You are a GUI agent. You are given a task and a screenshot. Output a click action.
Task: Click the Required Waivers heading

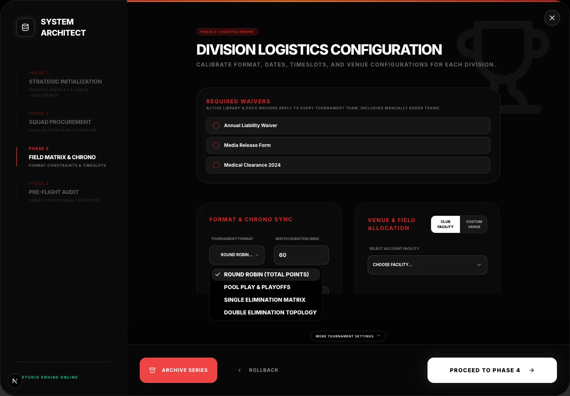[x=238, y=101]
